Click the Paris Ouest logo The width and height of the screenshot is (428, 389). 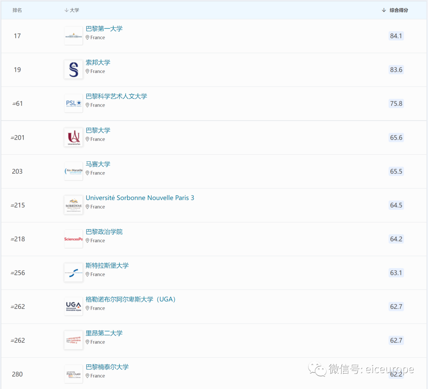(x=73, y=374)
